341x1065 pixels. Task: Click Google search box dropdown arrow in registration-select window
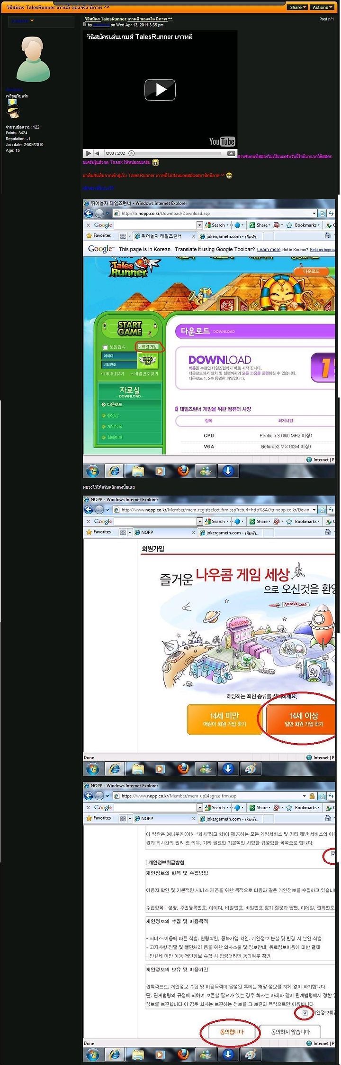tap(200, 521)
